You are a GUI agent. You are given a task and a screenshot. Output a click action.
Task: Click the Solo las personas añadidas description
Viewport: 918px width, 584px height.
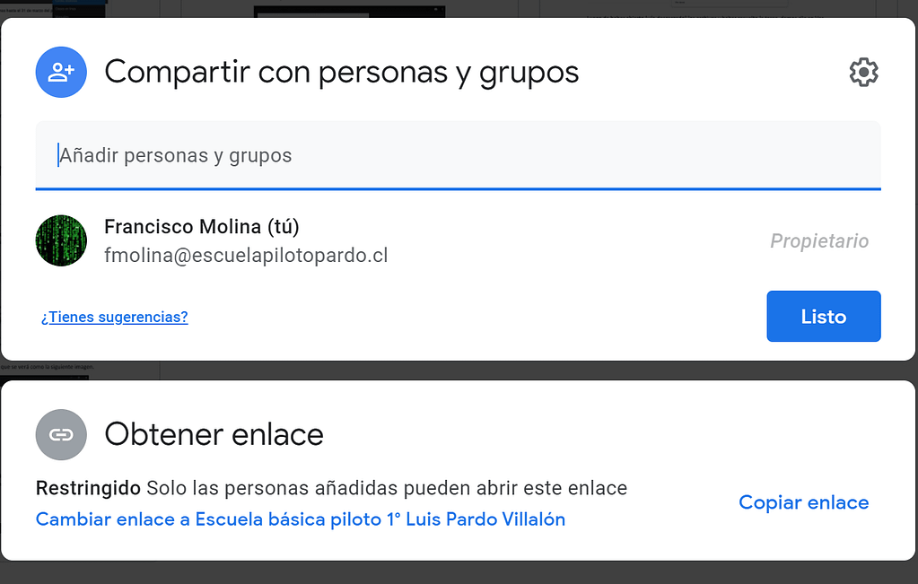(387, 488)
